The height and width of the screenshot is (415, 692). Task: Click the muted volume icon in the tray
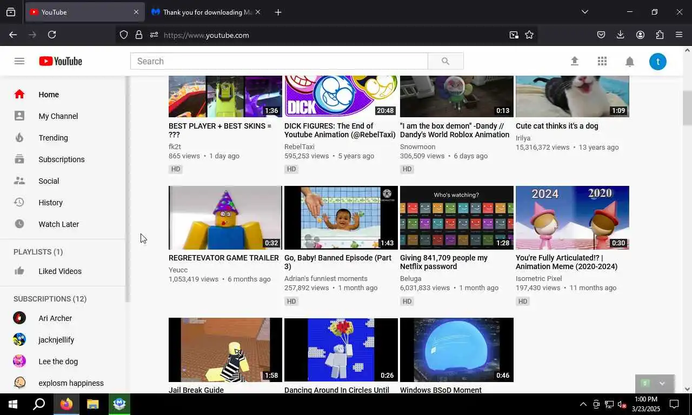(622, 404)
